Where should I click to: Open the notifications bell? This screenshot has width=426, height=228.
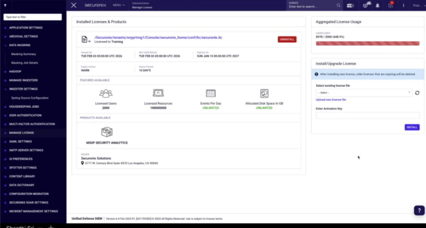point(377,5)
